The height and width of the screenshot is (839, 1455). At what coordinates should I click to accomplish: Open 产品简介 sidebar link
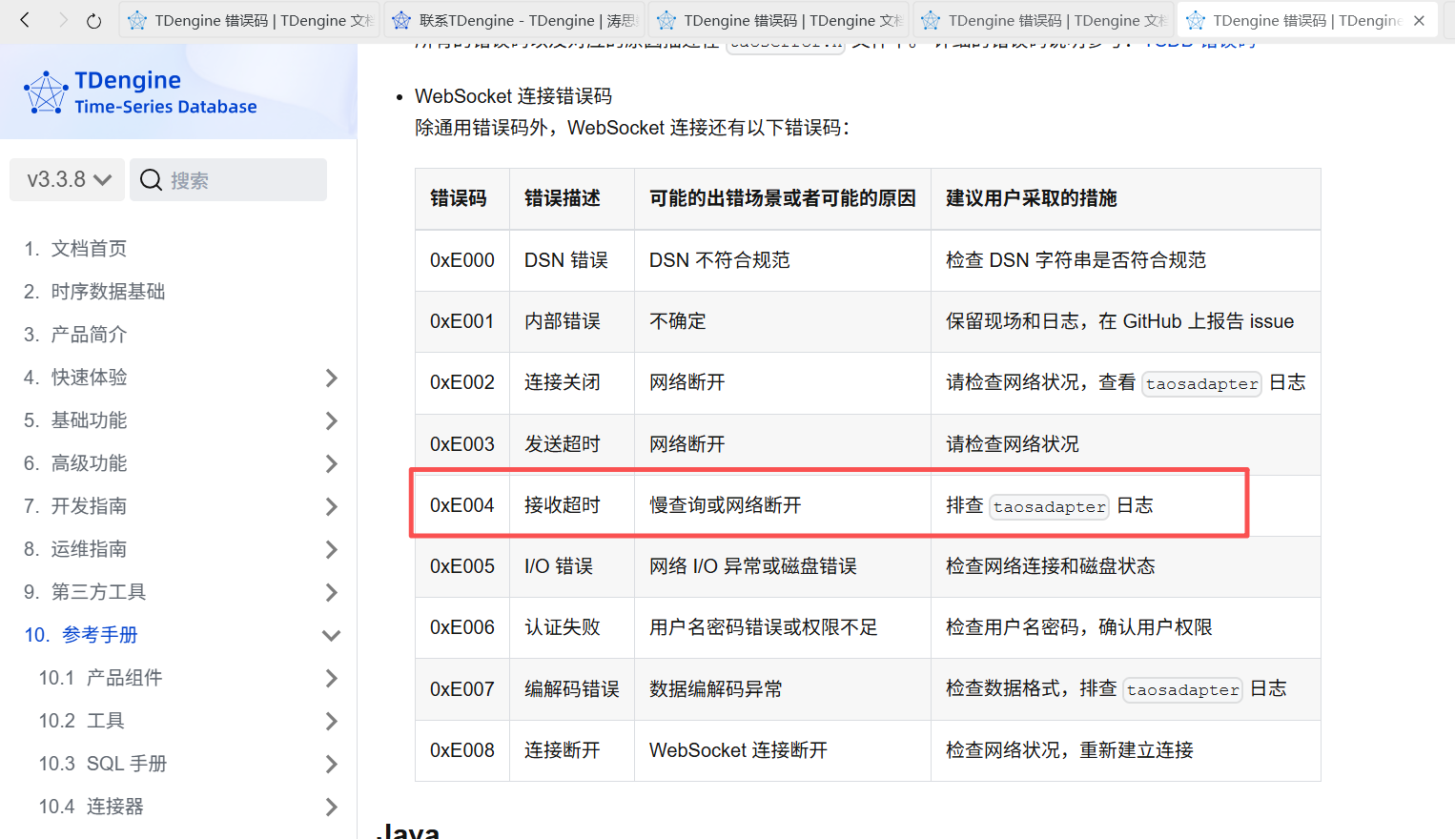click(88, 335)
